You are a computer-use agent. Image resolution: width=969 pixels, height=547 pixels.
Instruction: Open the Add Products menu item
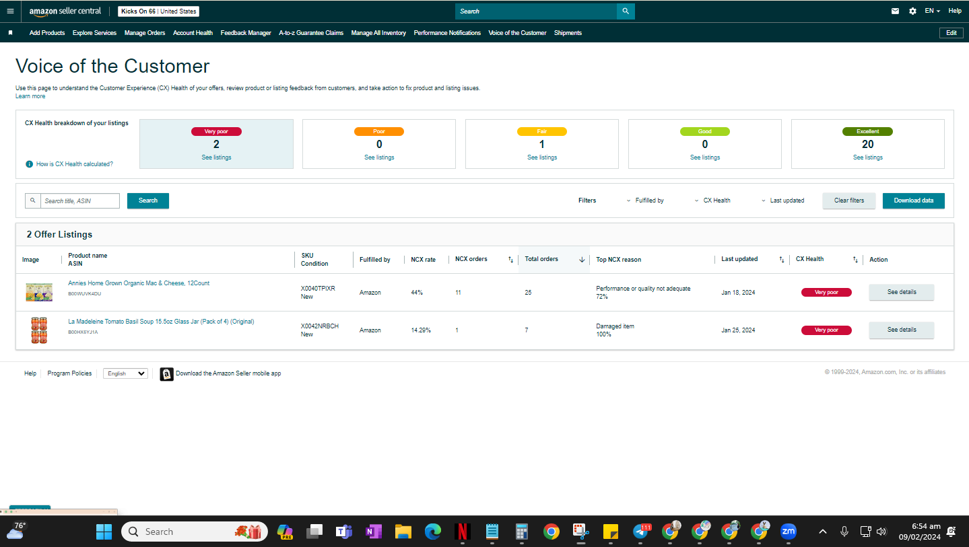pos(47,33)
